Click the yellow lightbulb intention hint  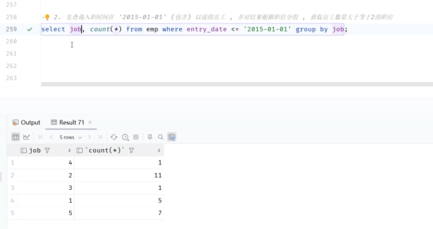point(47,17)
